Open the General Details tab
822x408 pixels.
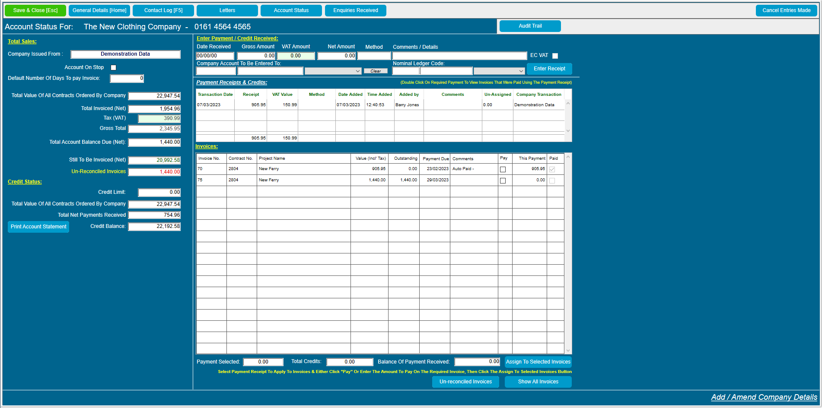coord(99,10)
